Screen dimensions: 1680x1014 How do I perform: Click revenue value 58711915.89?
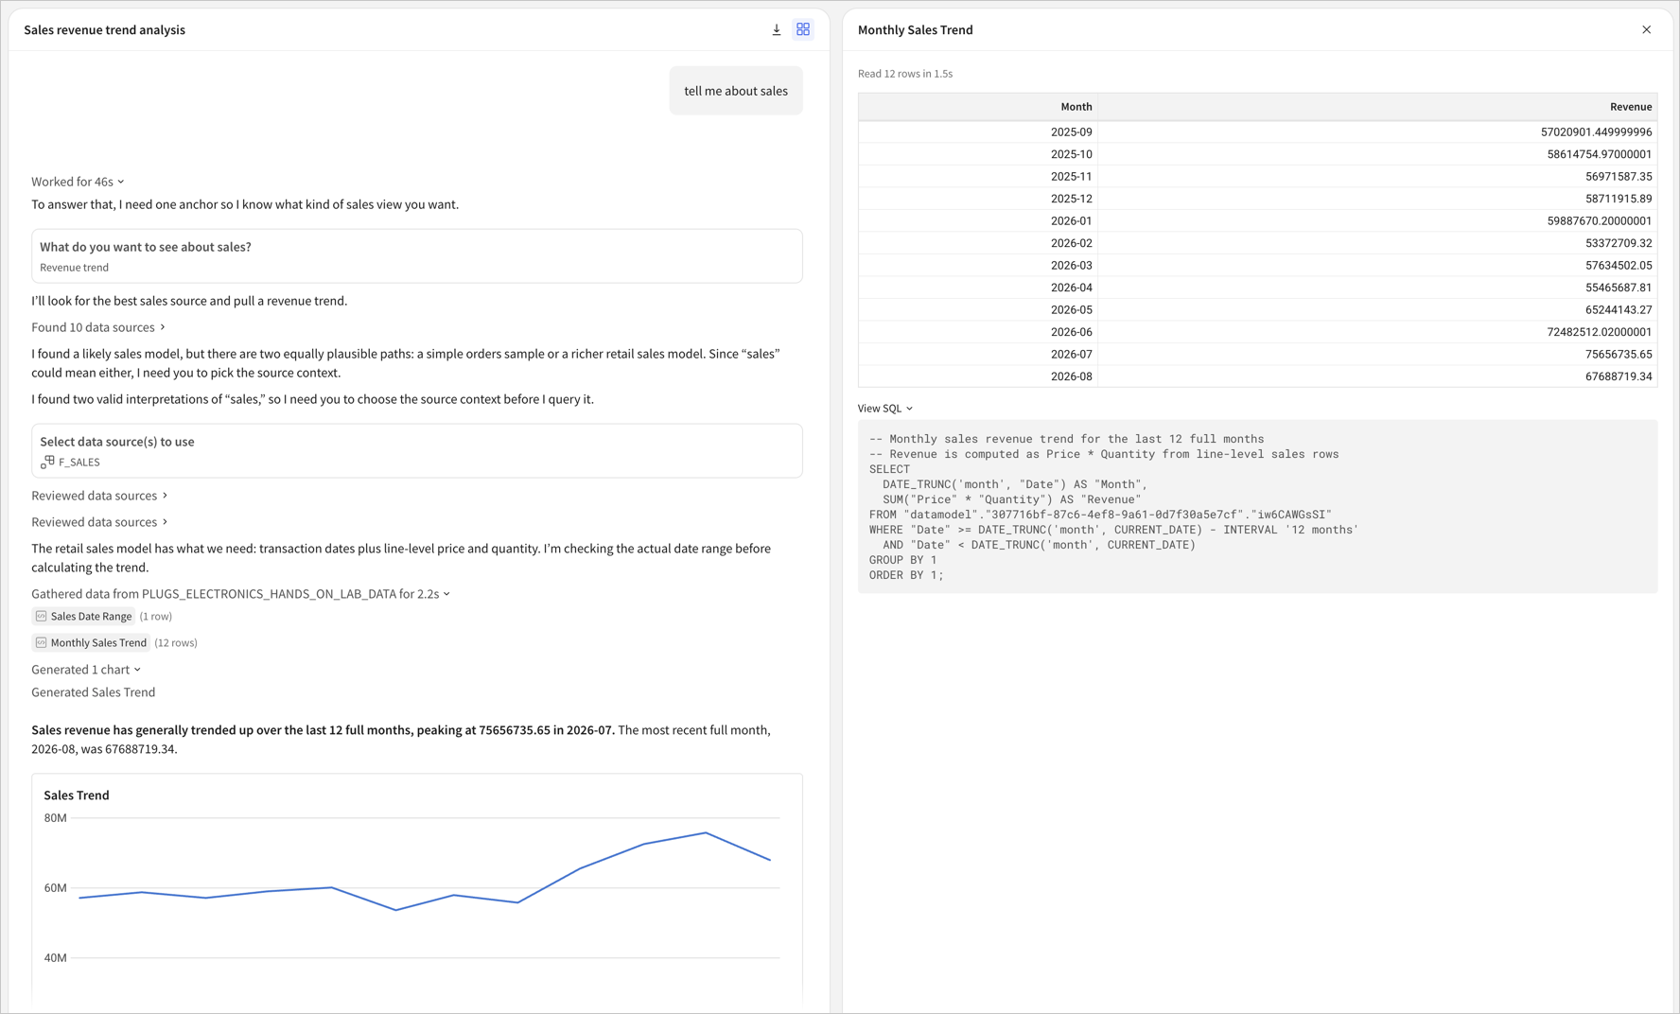pos(1619,199)
